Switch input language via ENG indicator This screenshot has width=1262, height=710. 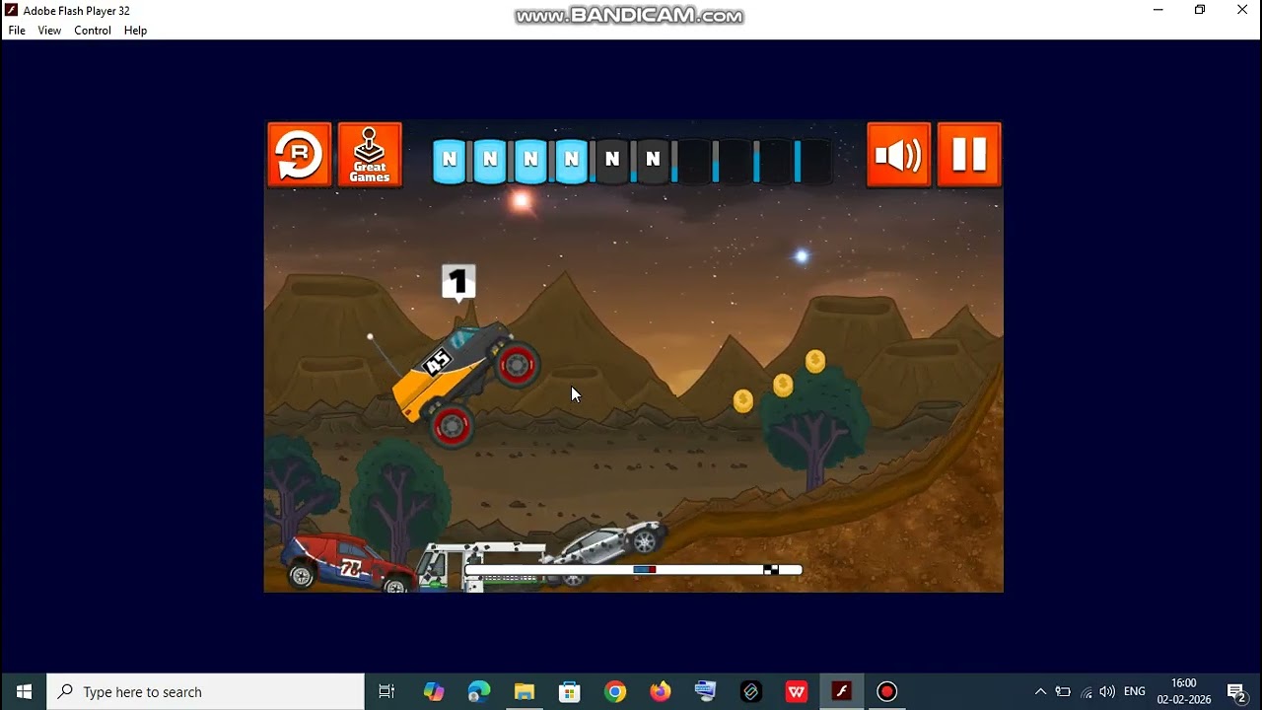click(x=1135, y=691)
